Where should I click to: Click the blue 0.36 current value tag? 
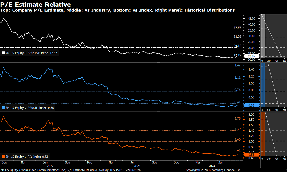point(251,105)
